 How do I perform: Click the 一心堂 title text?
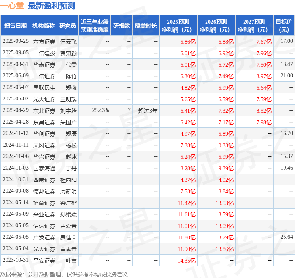[x=12, y=6]
